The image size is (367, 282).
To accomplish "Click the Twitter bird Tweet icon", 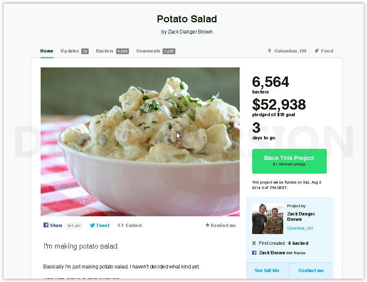I will [92, 225].
